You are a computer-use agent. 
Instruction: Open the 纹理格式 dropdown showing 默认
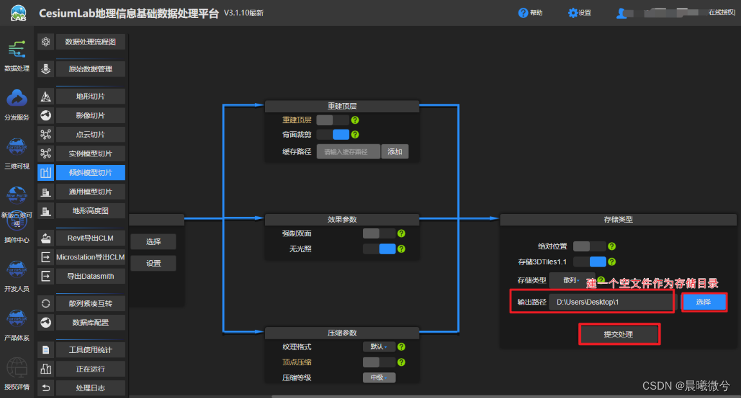pyautogui.click(x=379, y=346)
